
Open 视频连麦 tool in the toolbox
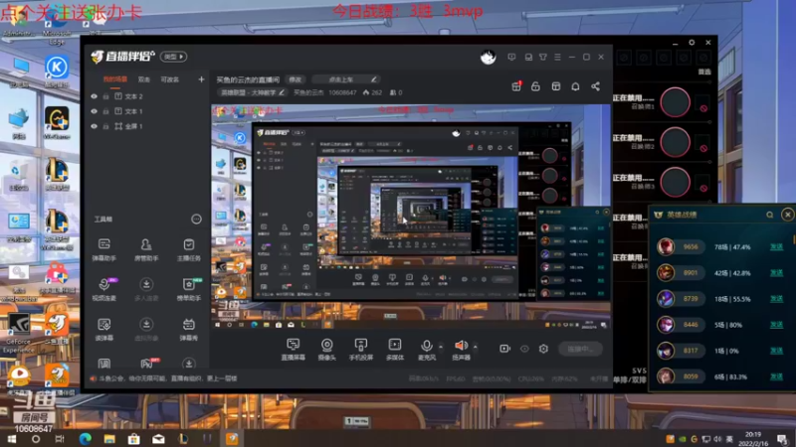(x=104, y=289)
